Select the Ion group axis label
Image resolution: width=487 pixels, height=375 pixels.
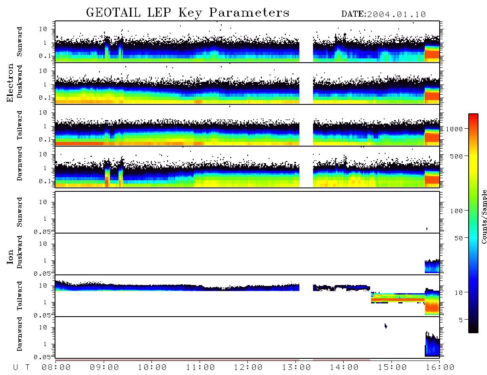[x=10, y=257]
